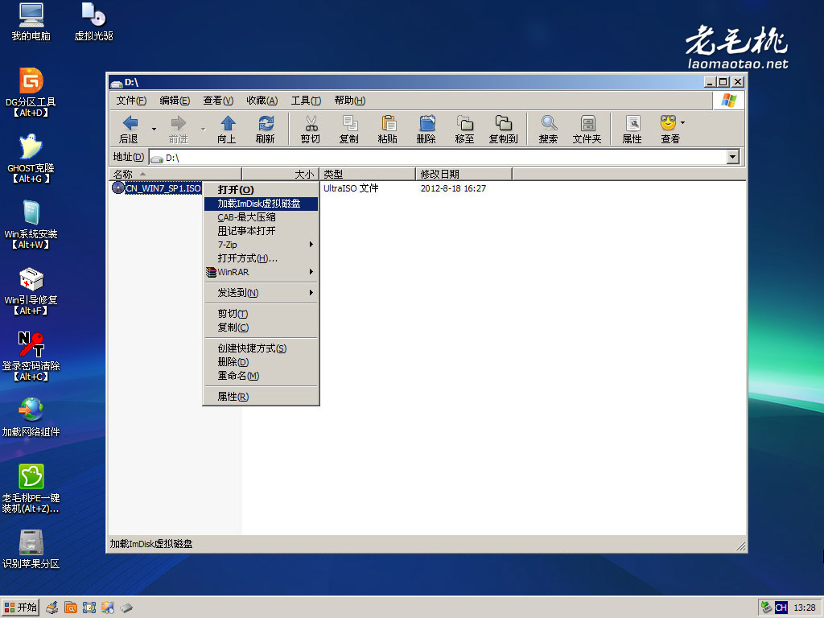Click the 13:28 taskbar clock
This screenshot has height=618, width=824.
coord(804,608)
